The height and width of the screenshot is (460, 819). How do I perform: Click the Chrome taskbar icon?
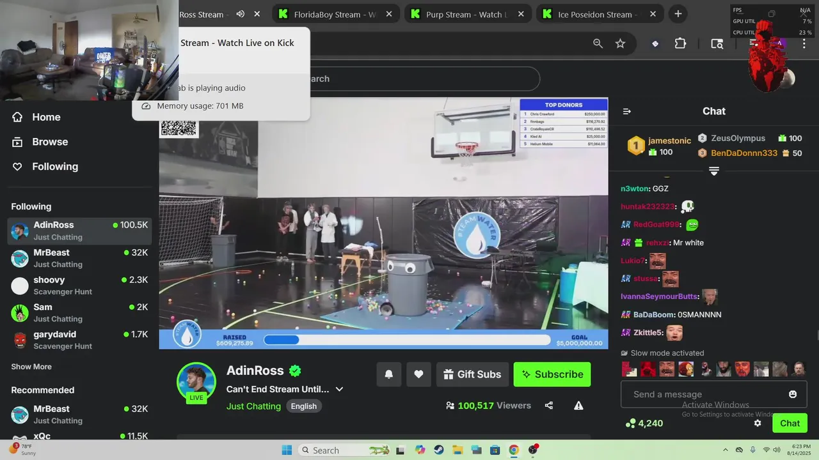coord(514,450)
